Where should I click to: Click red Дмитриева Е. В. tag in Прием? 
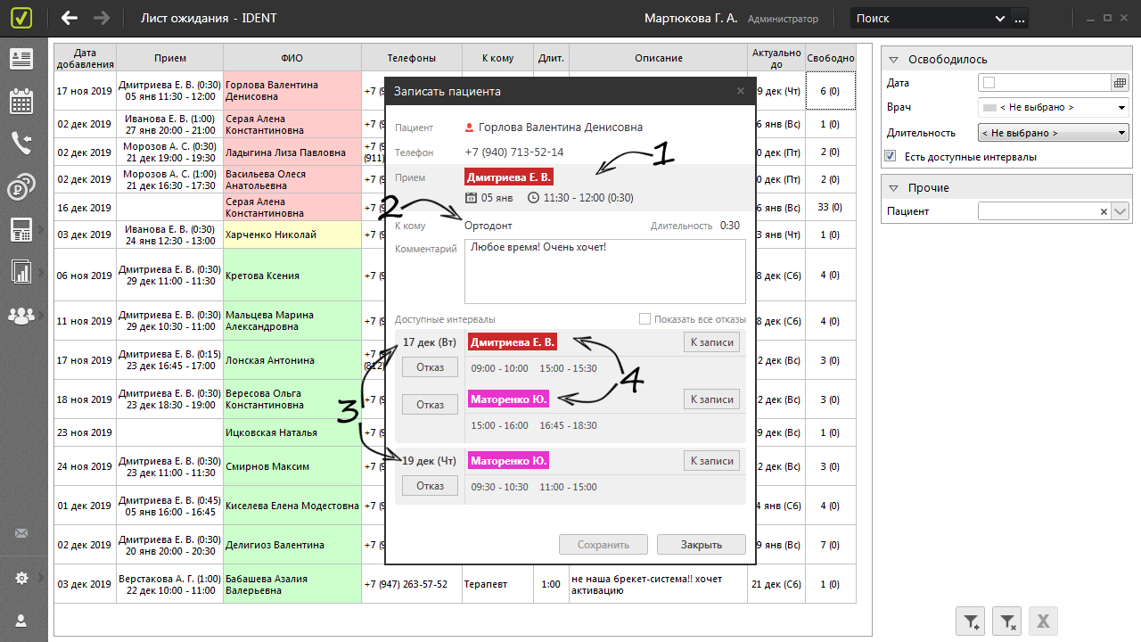coord(509,177)
